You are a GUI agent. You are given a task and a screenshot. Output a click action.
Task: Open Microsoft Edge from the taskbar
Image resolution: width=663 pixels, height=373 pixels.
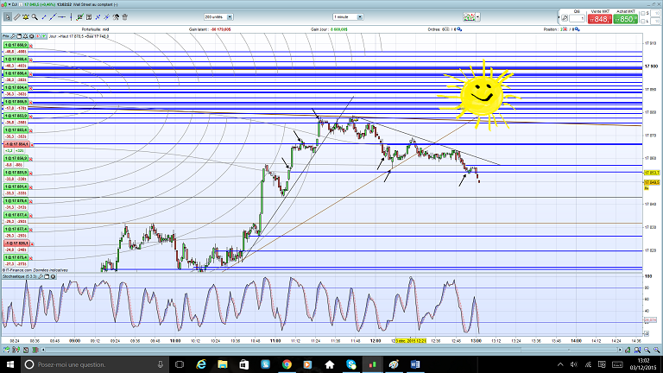200,365
